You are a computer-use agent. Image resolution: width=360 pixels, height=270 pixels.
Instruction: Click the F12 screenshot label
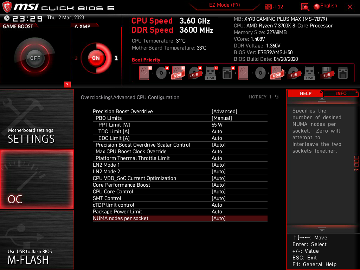pyautogui.click(x=279, y=7)
